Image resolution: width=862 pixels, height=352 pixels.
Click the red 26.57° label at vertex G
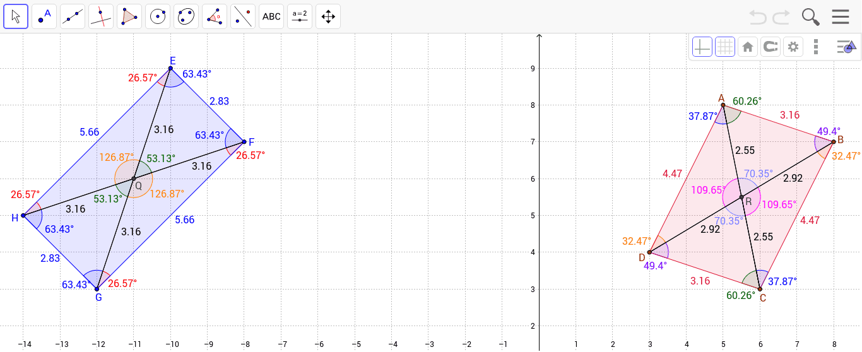pyautogui.click(x=122, y=283)
